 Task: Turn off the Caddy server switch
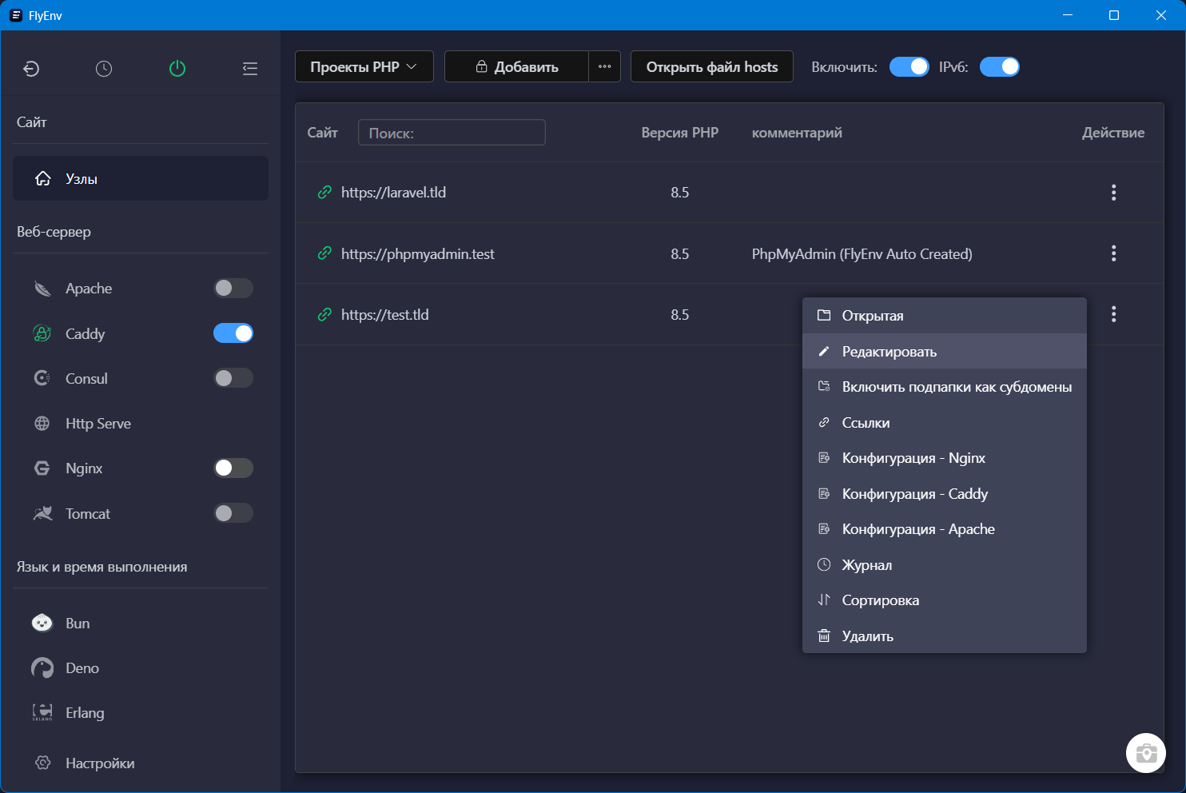pos(233,333)
